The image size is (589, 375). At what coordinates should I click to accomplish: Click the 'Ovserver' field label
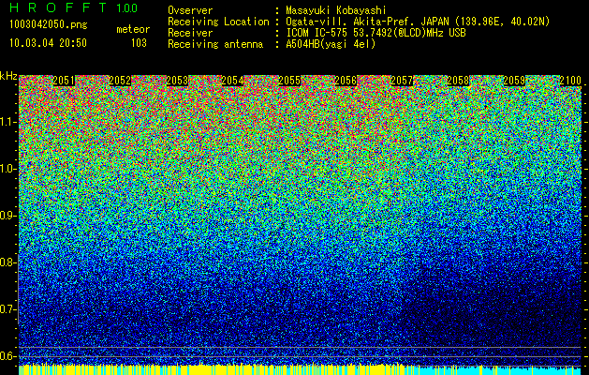(x=190, y=10)
